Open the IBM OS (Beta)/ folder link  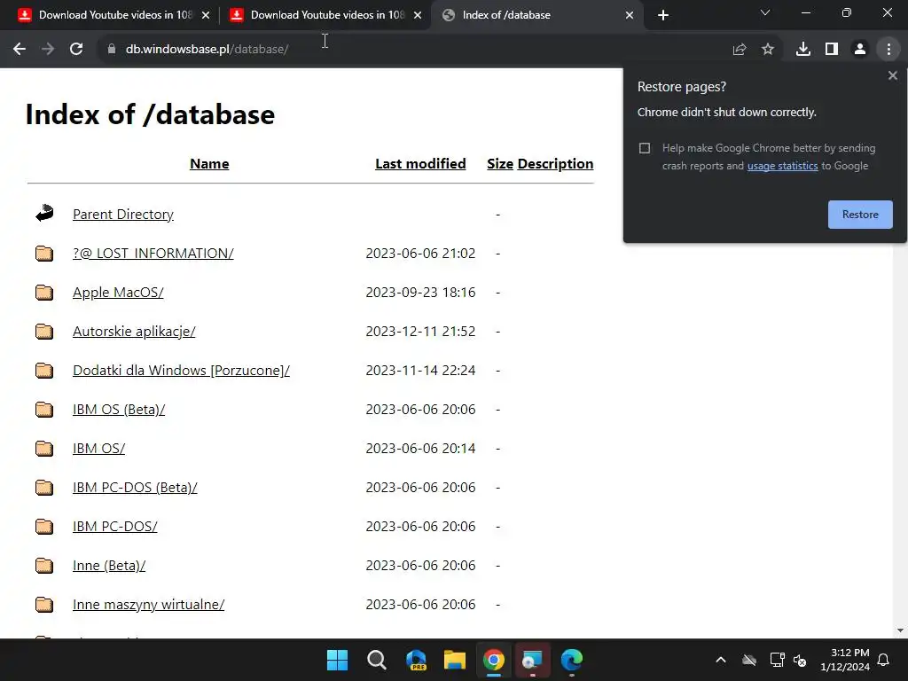[119, 410]
